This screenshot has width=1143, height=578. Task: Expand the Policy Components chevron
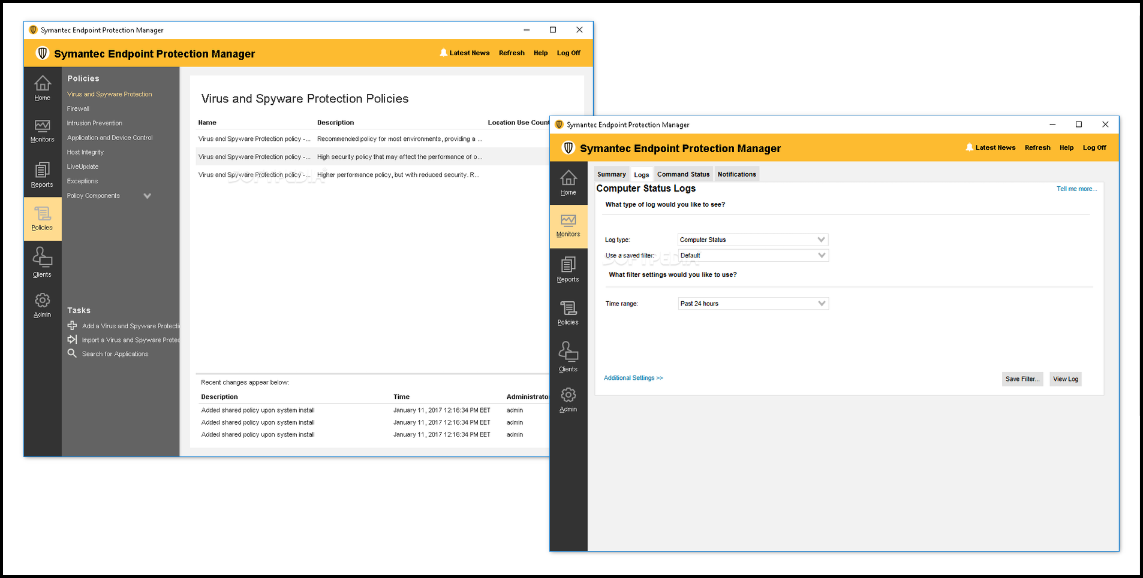point(147,196)
